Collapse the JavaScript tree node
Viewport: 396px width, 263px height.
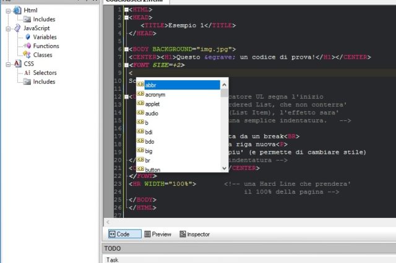click(x=8, y=29)
